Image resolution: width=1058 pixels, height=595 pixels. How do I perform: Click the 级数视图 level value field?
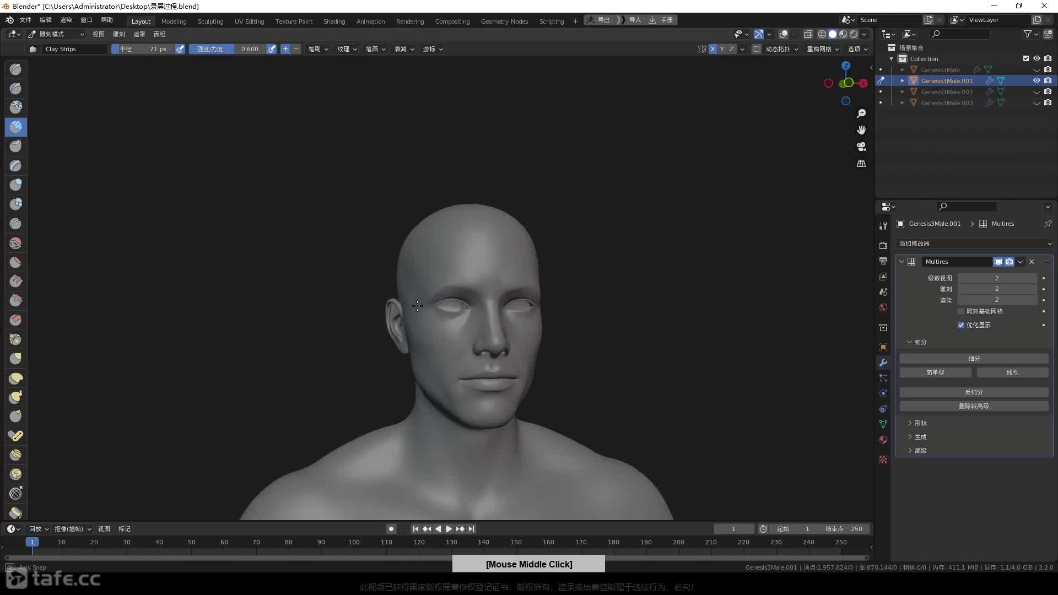click(x=997, y=278)
